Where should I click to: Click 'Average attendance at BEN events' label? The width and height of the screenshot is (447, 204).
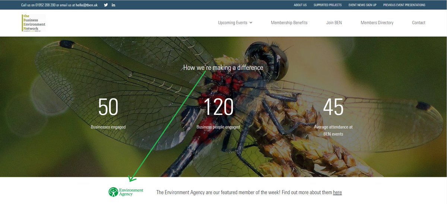pos(333,130)
